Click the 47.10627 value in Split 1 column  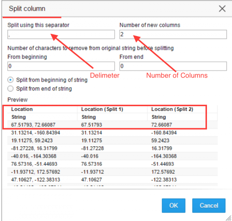click(92, 179)
